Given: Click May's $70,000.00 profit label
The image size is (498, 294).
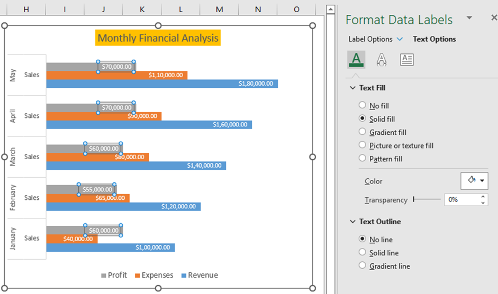Looking at the screenshot, I should 116,67.
